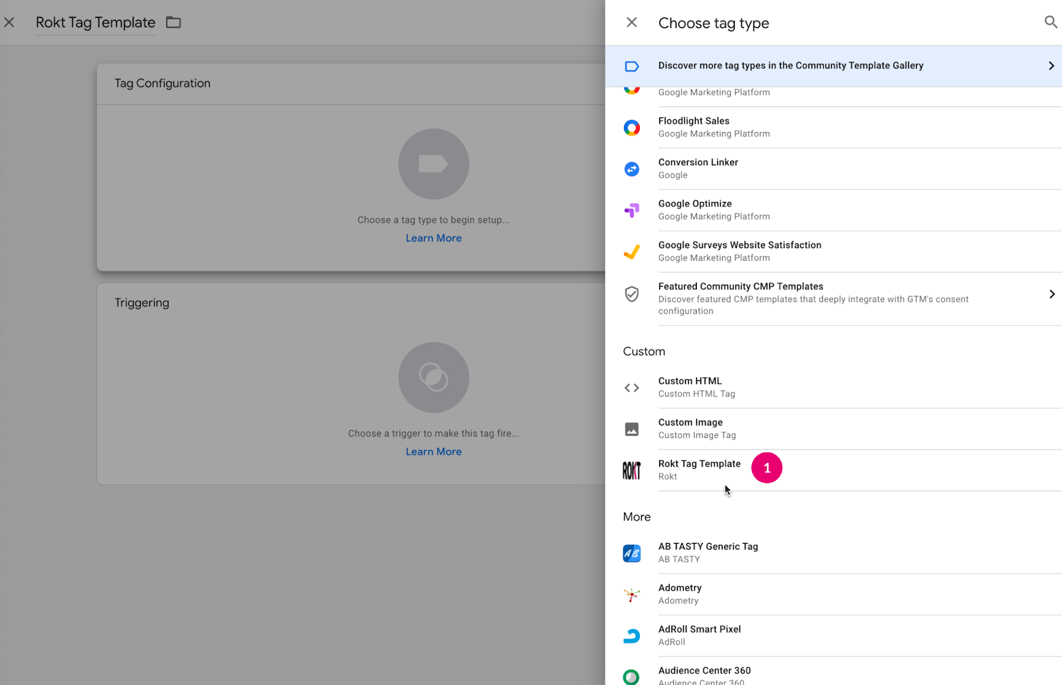Click the More section heading
Viewport: 1062px width, 685px height.
pos(637,517)
